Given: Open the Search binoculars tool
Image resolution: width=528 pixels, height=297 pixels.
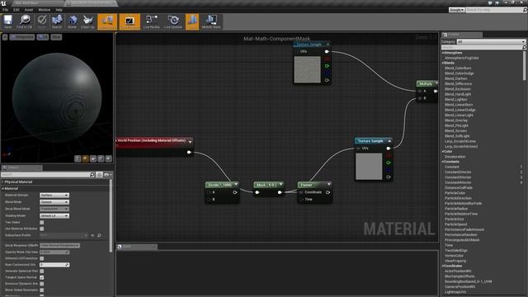Looking at the screenshot, I should (57, 21).
